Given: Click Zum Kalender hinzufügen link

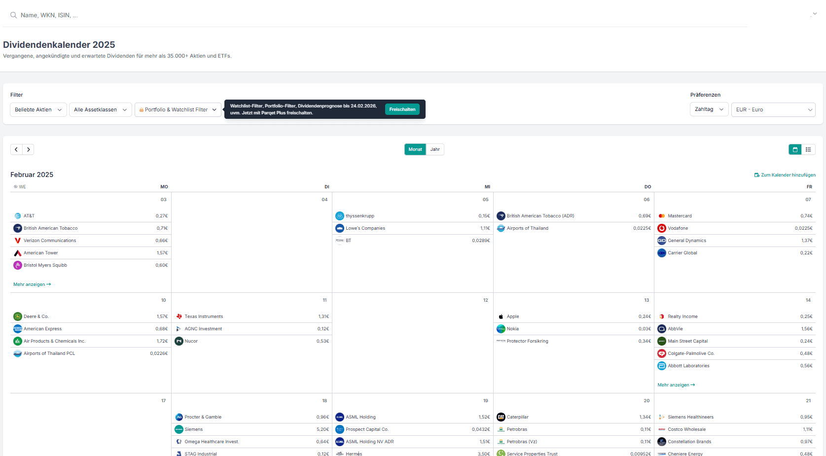Looking at the screenshot, I should pos(785,175).
